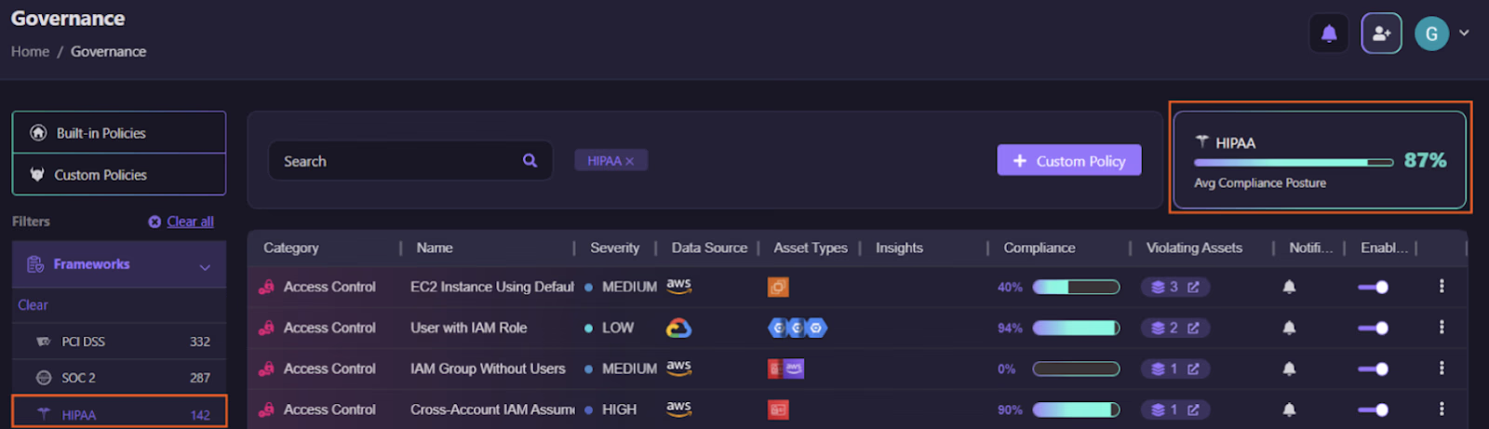Click the 0% compliance bar

pos(1076,369)
